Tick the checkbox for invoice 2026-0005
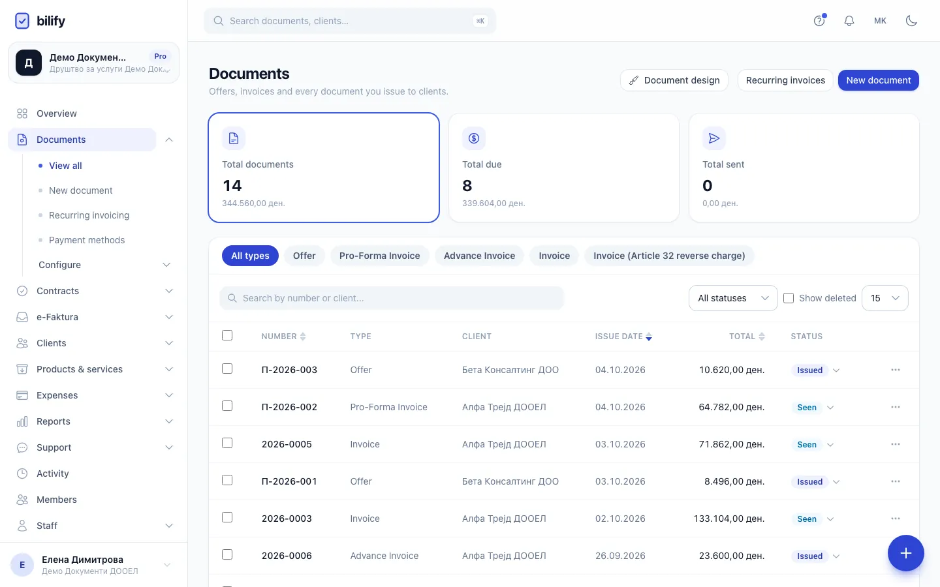The height and width of the screenshot is (587, 940). click(x=227, y=443)
